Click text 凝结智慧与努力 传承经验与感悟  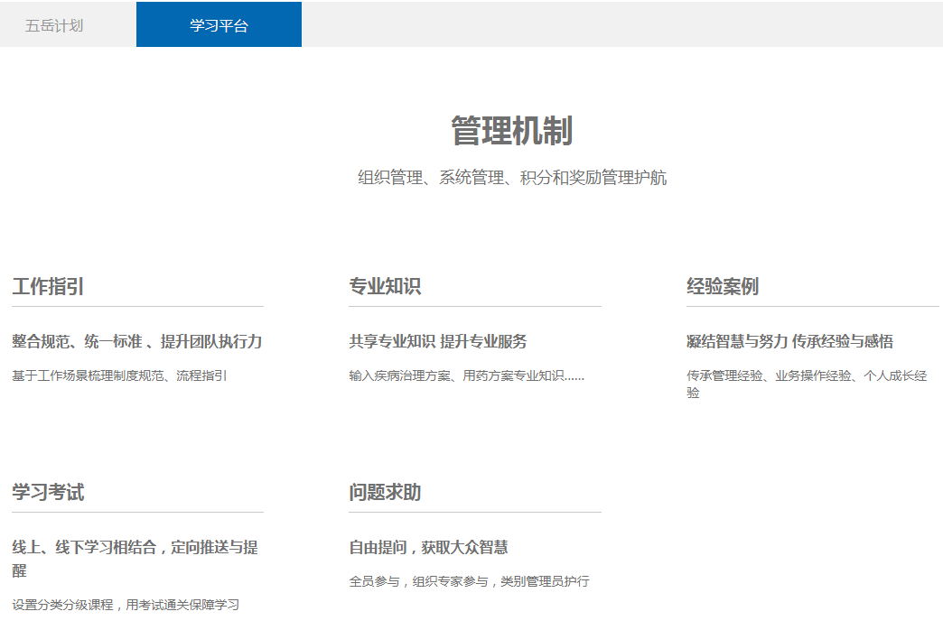789,341
